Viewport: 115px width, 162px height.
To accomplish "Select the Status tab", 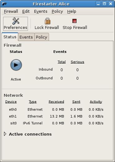I will (10, 37).
